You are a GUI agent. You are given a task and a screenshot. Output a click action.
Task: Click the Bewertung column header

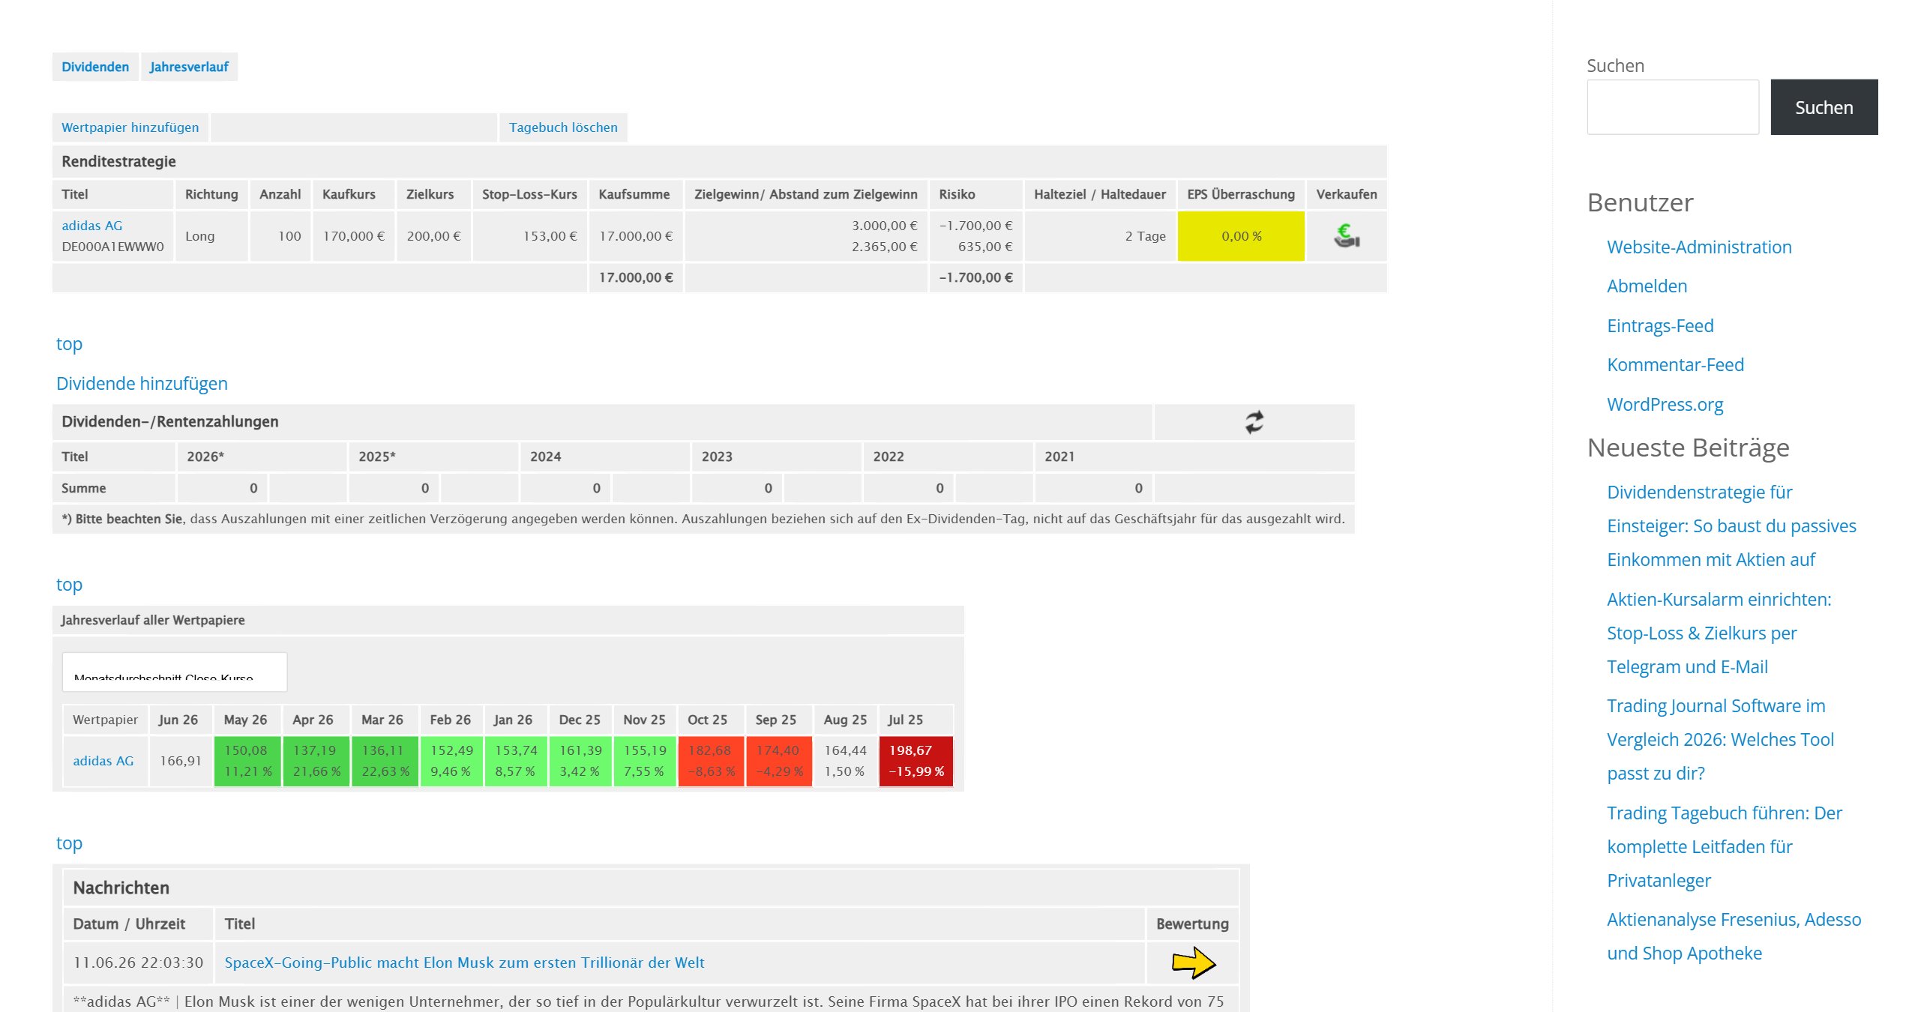point(1192,924)
